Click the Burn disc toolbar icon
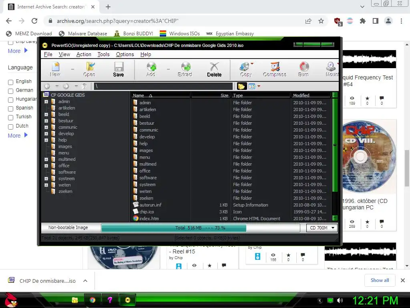Image resolution: width=410 pixels, height=308 pixels. 303,69
